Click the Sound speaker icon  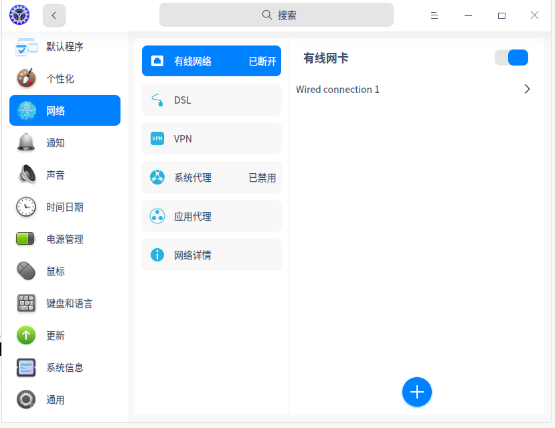(x=27, y=175)
